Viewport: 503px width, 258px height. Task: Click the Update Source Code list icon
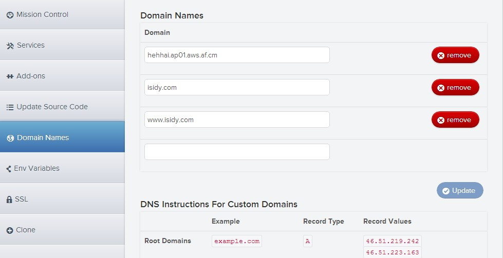(x=10, y=107)
